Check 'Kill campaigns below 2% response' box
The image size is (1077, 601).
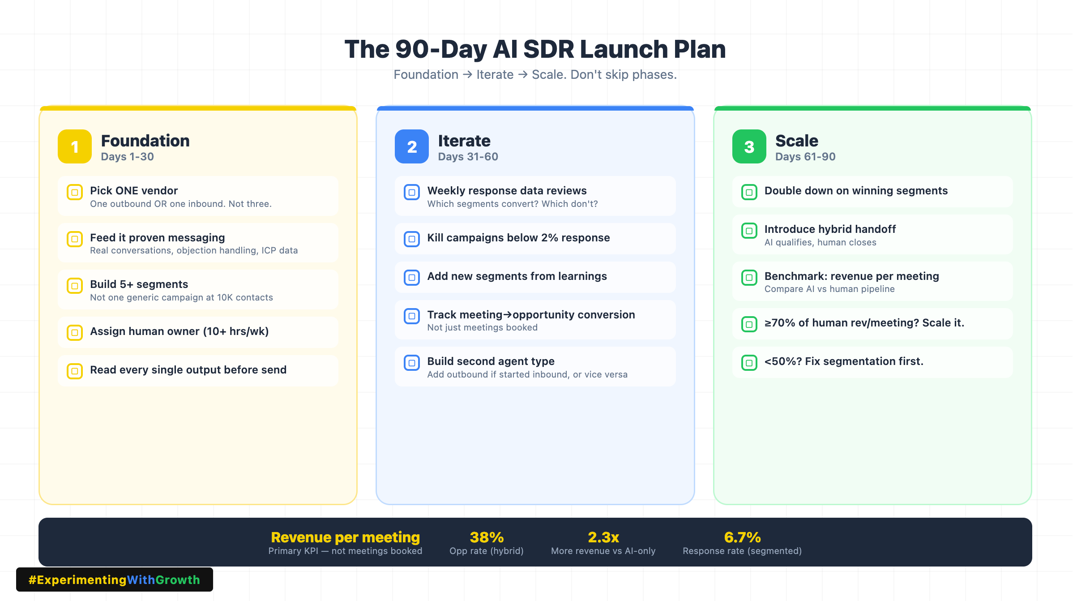[411, 239]
